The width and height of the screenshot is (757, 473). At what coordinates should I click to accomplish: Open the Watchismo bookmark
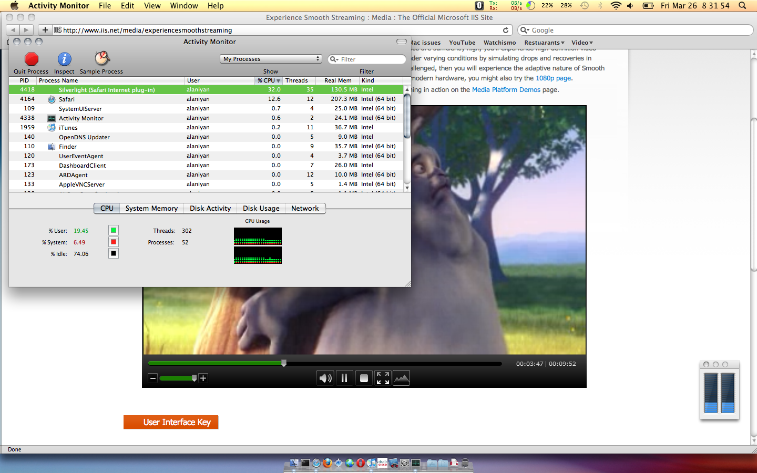(500, 43)
